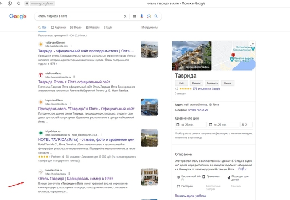Expand the map in the Таврида panel
Viewport: 290px width, 200px height.
pyautogui.click(x=252, y=45)
